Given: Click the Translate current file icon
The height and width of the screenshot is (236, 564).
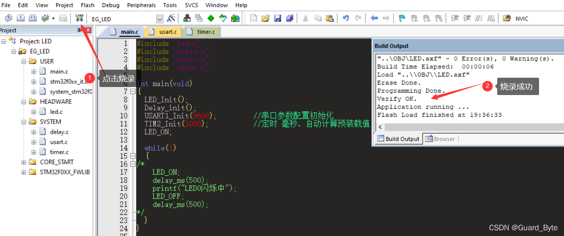Looking at the screenshot, I should [8, 18].
